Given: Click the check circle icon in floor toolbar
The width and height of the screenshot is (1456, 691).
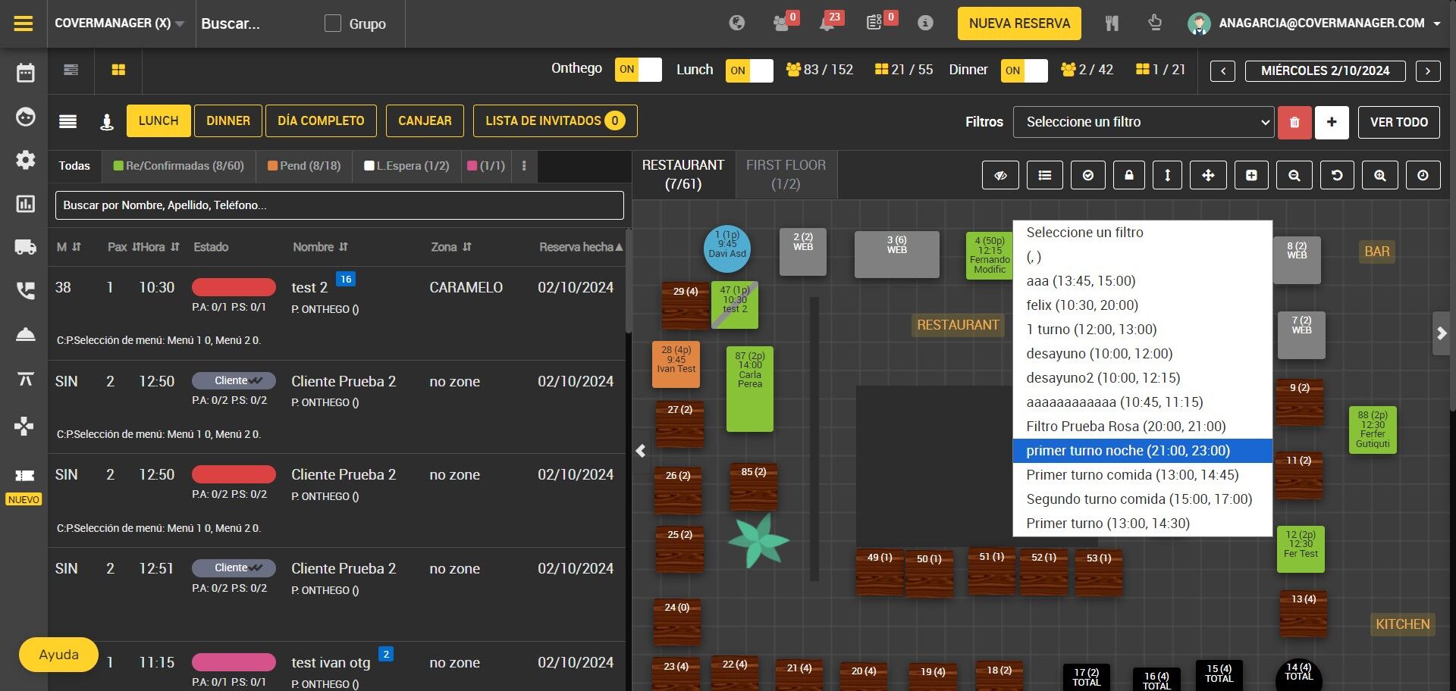Looking at the screenshot, I should (1088, 175).
